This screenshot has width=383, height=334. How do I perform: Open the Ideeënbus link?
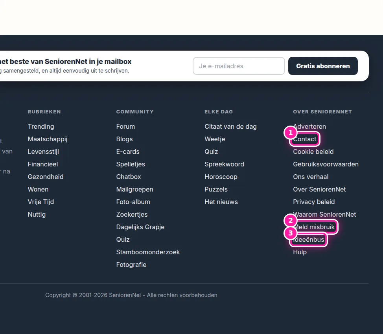309,240
